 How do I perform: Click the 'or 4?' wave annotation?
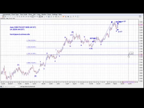pyautogui.click(x=120, y=32)
